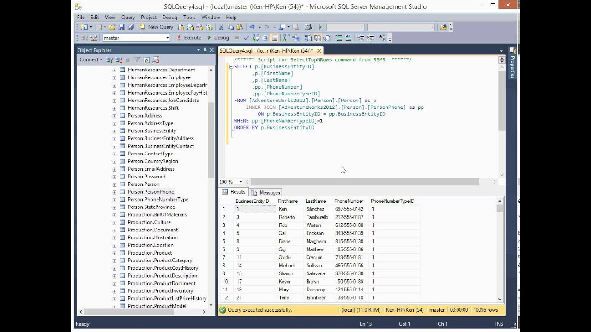Viewport: 591px width, 332px height.
Task: Uncomment the selected lines
Action: 349,38
